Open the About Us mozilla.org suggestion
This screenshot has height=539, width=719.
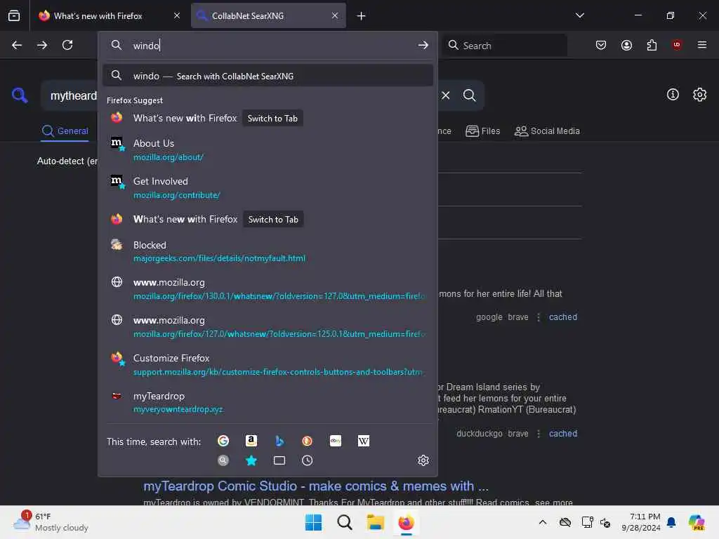click(x=268, y=150)
